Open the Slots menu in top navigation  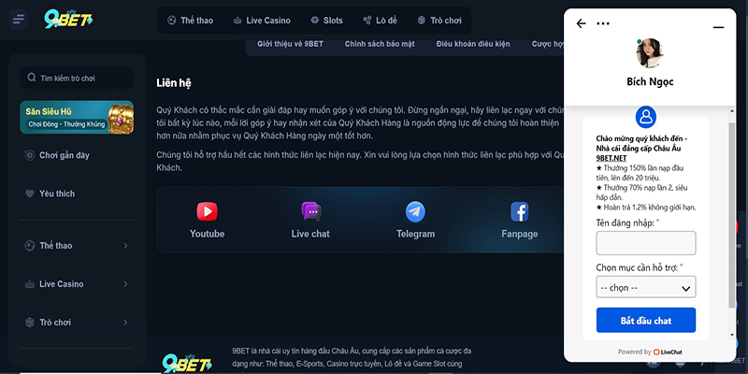pyautogui.click(x=326, y=21)
